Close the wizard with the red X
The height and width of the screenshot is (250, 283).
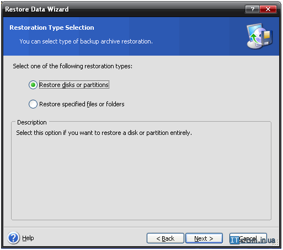coord(268,9)
